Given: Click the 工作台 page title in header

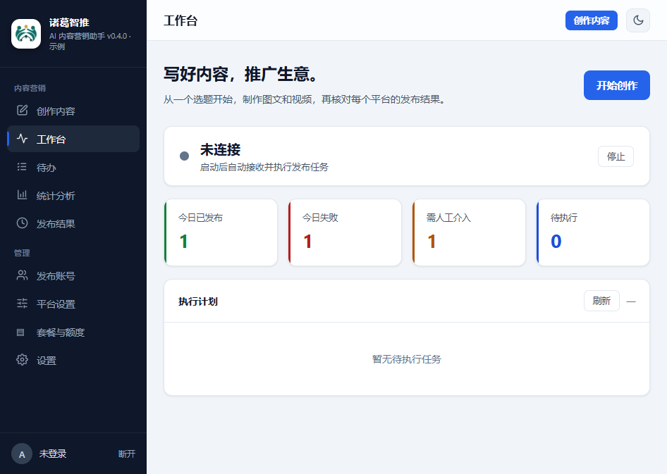Looking at the screenshot, I should point(180,20).
